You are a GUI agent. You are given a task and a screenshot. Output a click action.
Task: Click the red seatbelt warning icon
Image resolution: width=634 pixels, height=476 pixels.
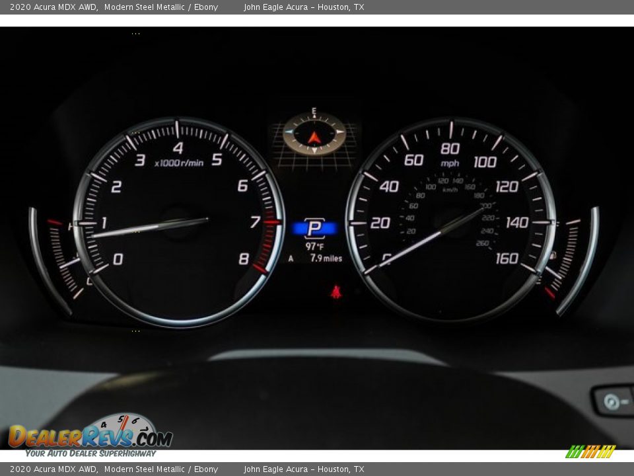pyautogui.click(x=336, y=292)
